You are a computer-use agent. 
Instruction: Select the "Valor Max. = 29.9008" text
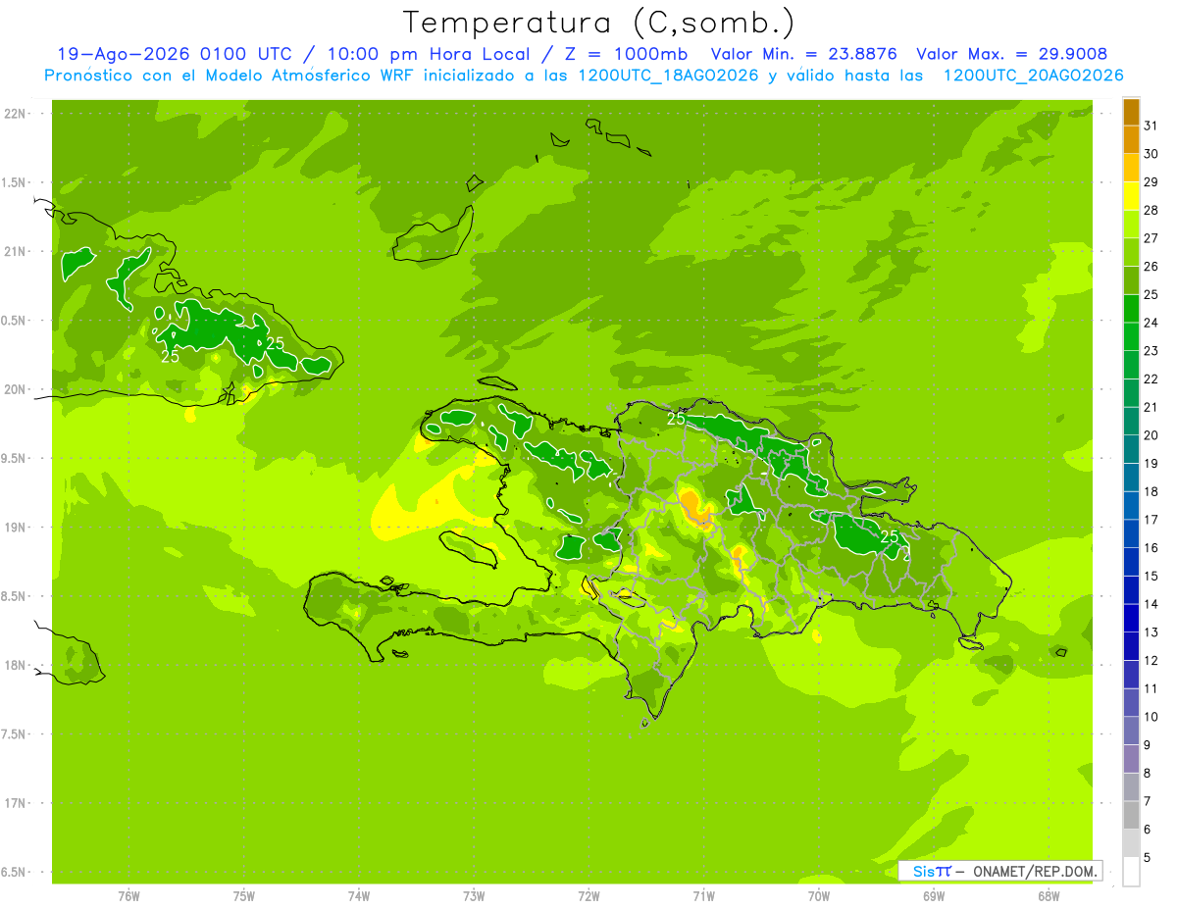pyautogui.click(x=1011, y=54)
